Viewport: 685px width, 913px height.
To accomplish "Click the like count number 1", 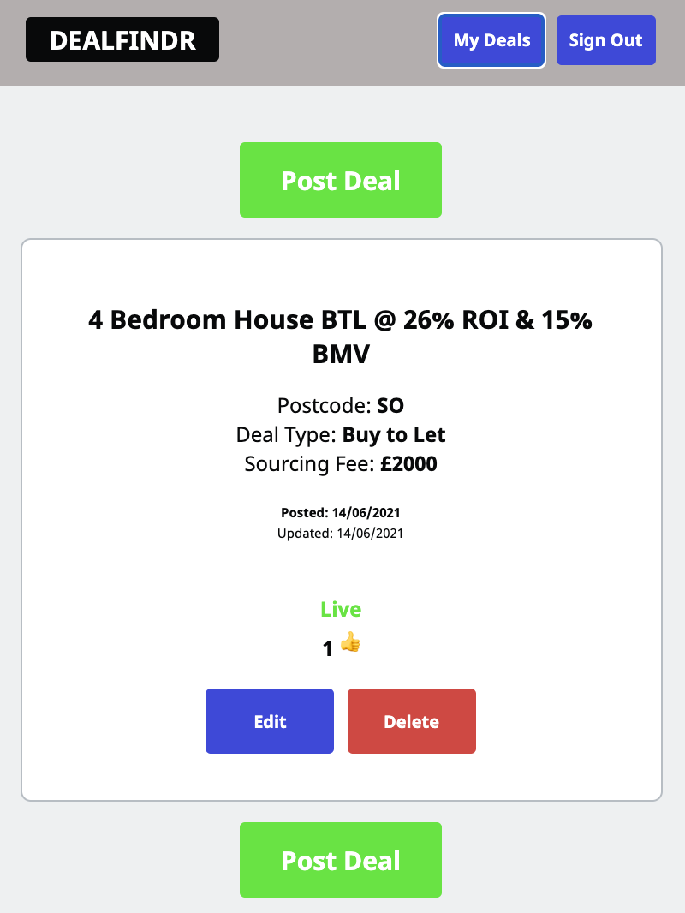I will click(x=328, y=648).
